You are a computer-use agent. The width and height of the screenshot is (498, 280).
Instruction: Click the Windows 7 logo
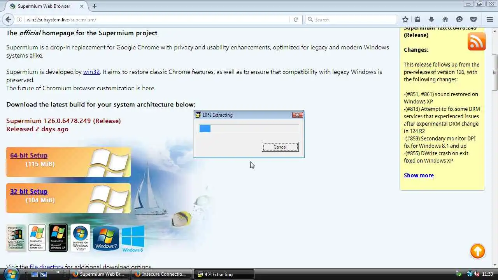(x=106, y=238)
